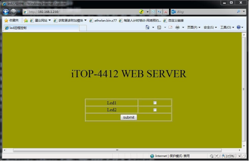This screenshot has width=249, height=161.
Task: Go back with the Back arrow button
Action: [6, 12]
